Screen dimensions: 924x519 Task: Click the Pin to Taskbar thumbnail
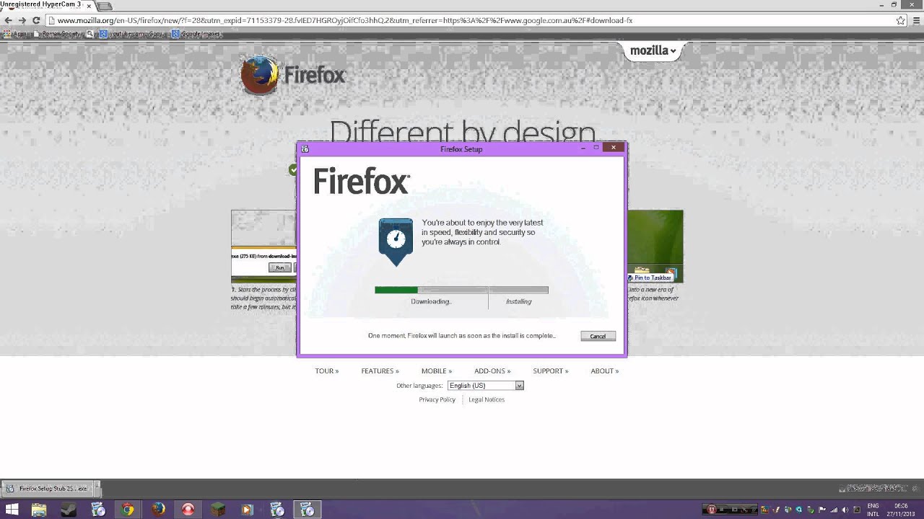(x=655, y=247)
